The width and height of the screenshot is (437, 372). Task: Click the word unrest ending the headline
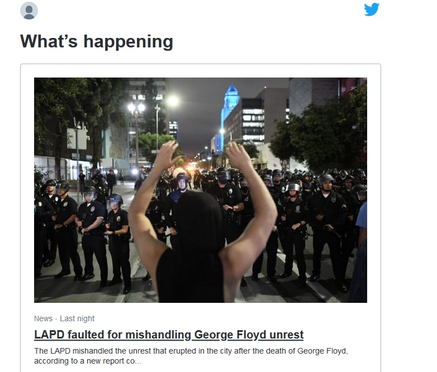(287, 335)
